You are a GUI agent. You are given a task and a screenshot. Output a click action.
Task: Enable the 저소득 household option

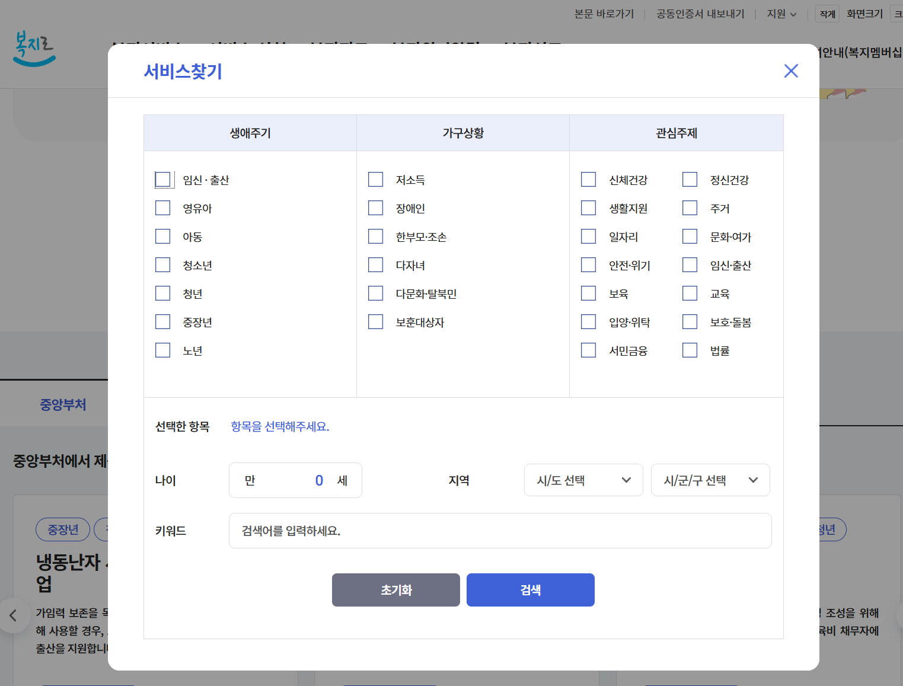click(375, 178)
